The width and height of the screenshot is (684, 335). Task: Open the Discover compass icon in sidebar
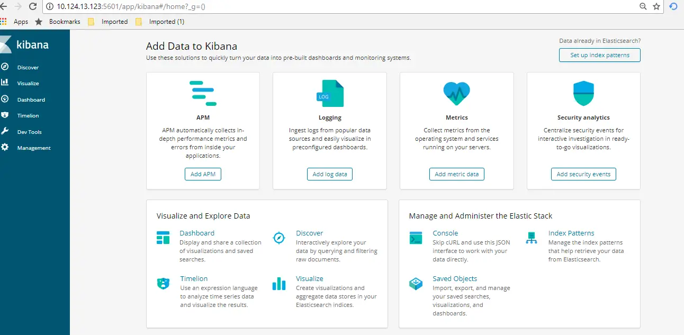point(5,67)
